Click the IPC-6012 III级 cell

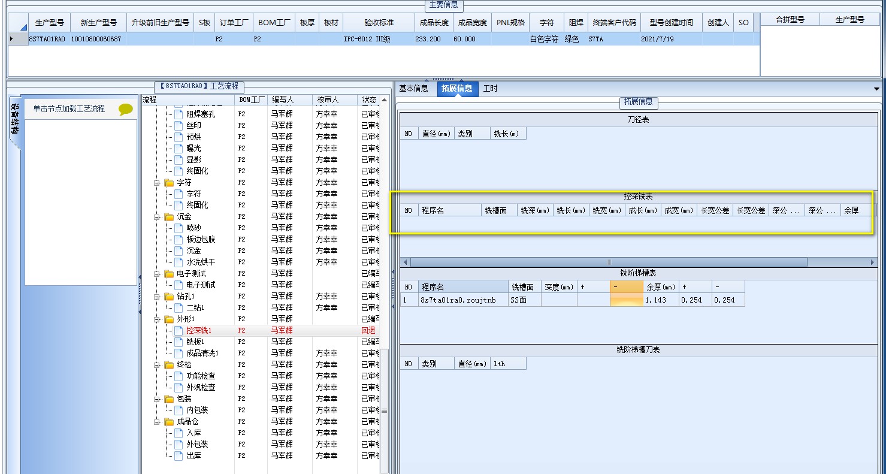[x=379, y=39]
